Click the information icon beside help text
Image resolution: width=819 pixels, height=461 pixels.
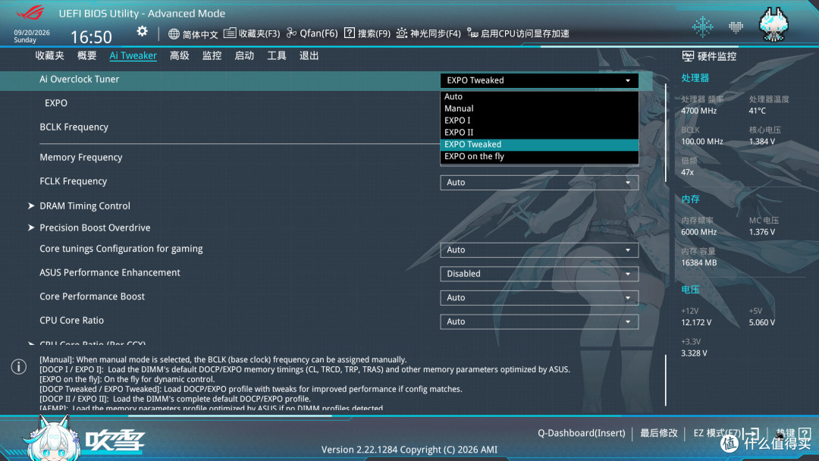[x=19, y=366]
